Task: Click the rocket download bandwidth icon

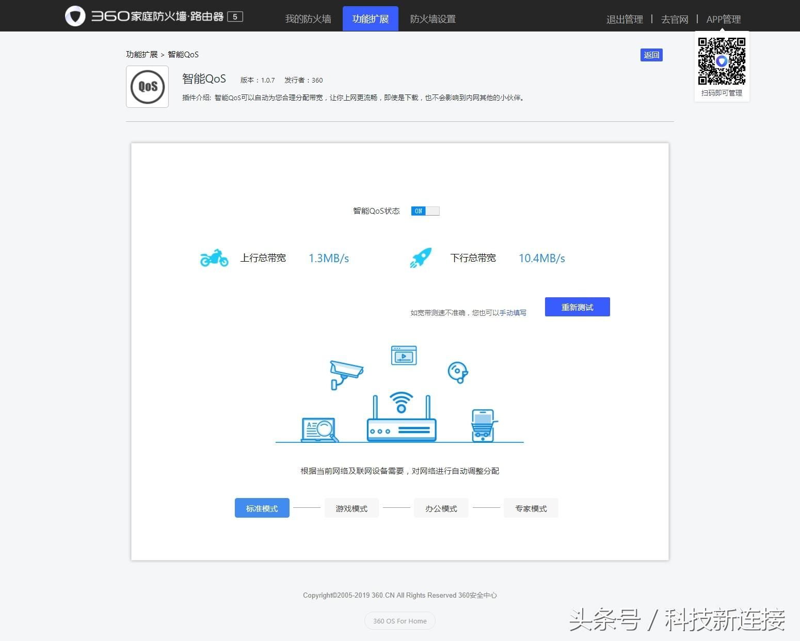Action: click(x=421, y=258)
